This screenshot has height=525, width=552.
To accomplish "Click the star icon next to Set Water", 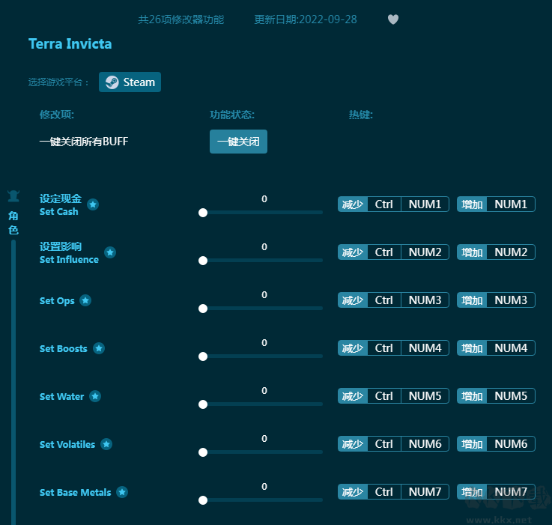I will pos(95,396).
